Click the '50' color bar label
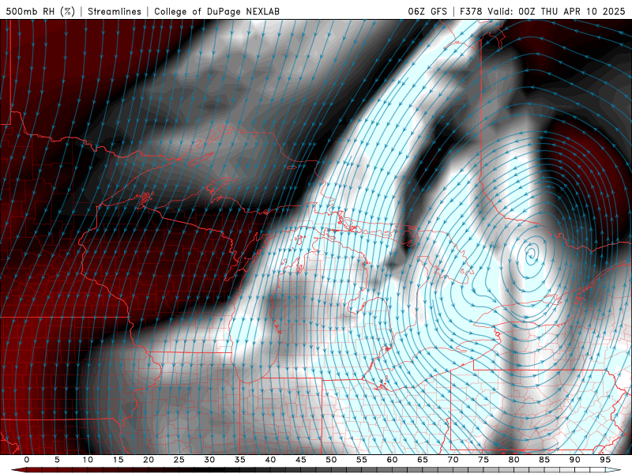 tap(331, 460)
